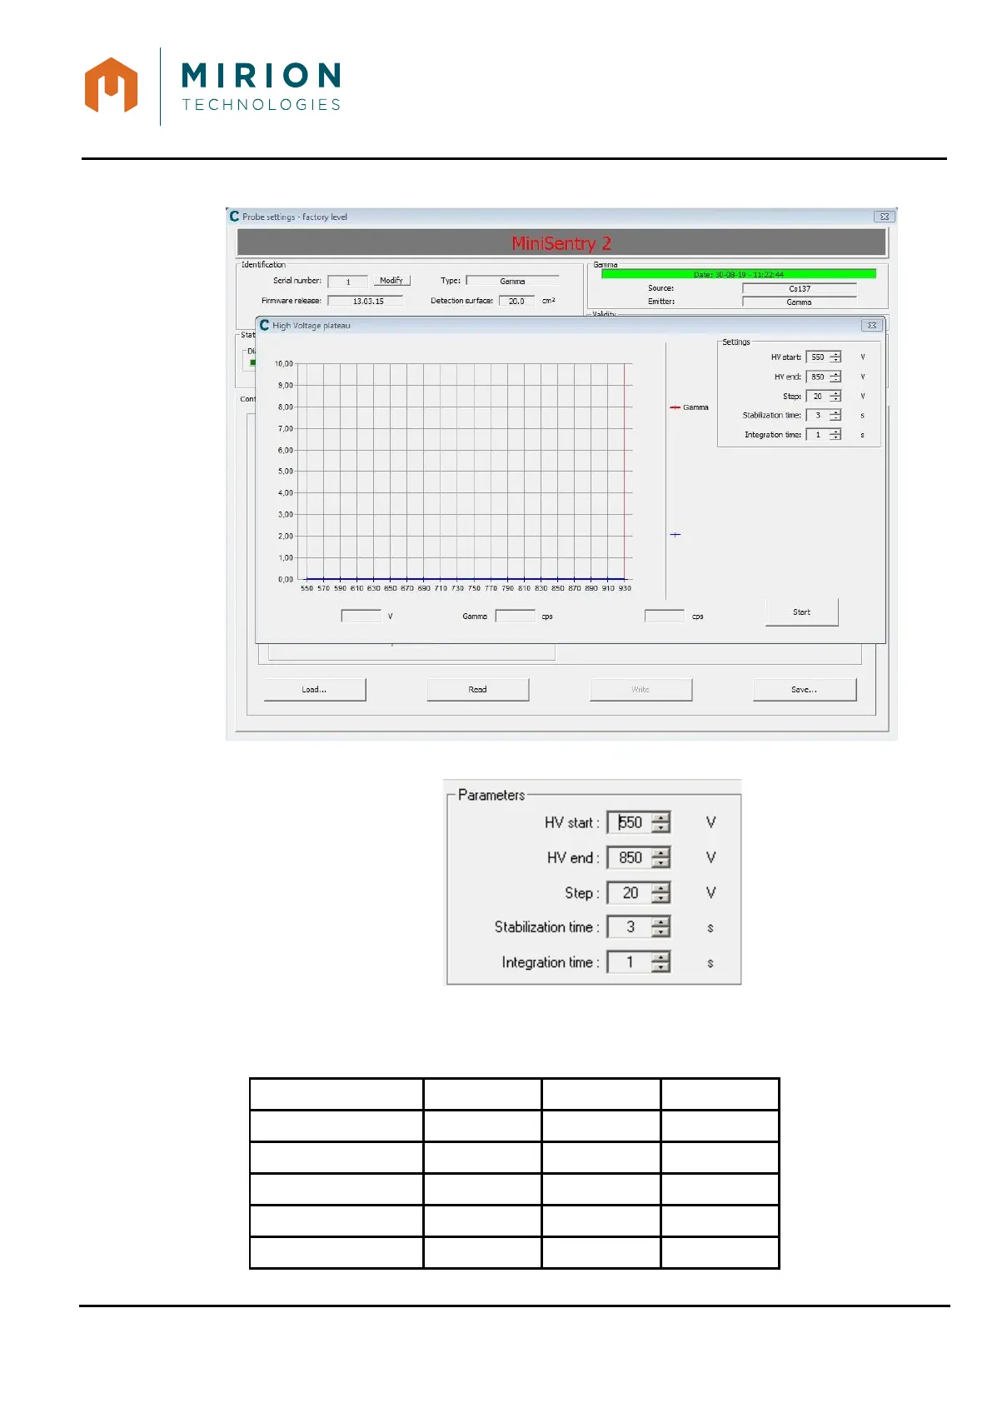Click the High Voltage plateau title bar icon
Image resolution: width=992 pixels, height=1403 pixels.
[265, 326]
